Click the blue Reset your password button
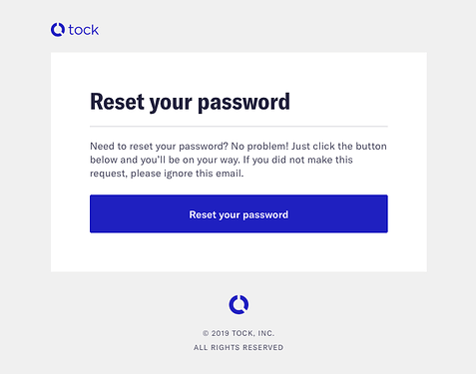 point(238,213)
